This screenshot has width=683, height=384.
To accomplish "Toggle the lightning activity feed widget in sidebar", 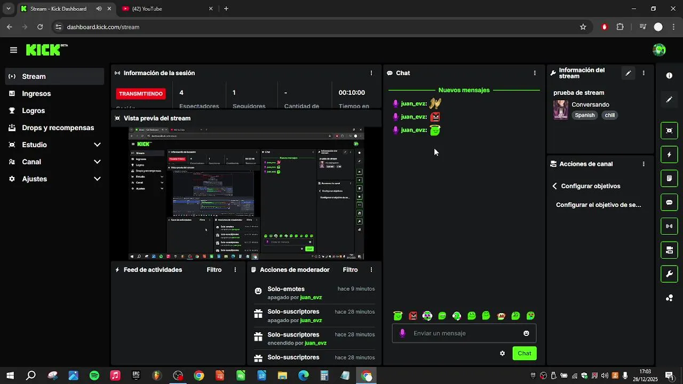I will click(x=669, y=155).
